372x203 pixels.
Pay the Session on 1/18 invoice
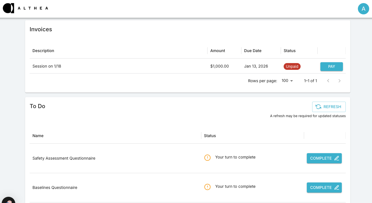pos(331,67)
